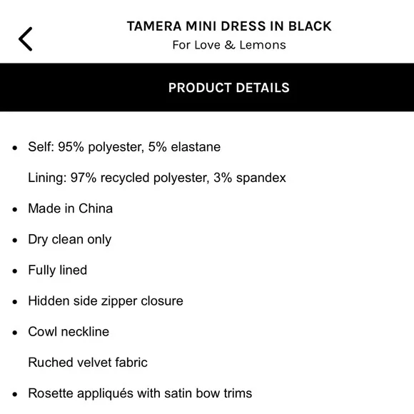Click the bullet beside Dry clean only
The image size is (414, 414).
click(15, 241)
